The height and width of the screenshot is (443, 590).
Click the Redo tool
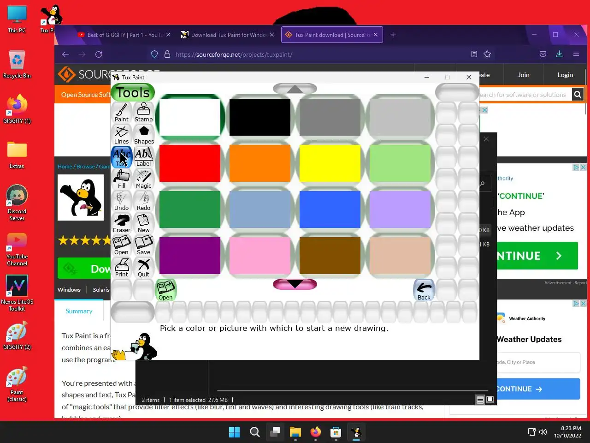click(144, 202)
